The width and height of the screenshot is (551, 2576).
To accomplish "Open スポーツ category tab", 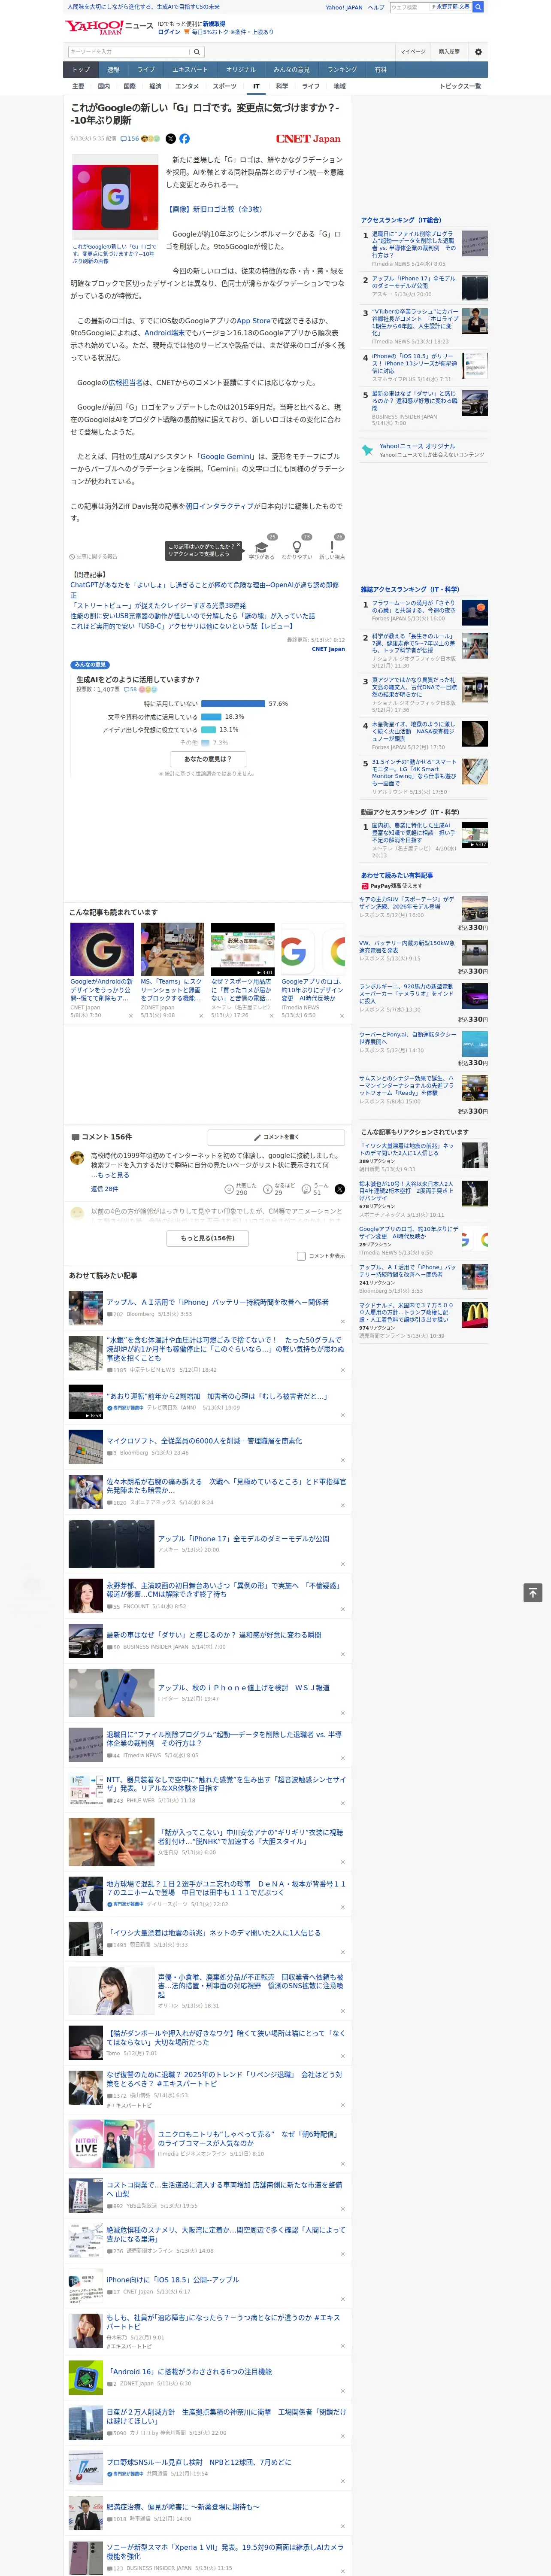I will (225, 86).
